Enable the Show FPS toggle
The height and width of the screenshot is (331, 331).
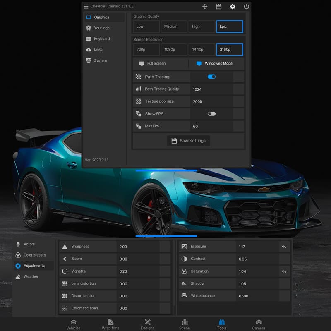[x=211, y=114]
